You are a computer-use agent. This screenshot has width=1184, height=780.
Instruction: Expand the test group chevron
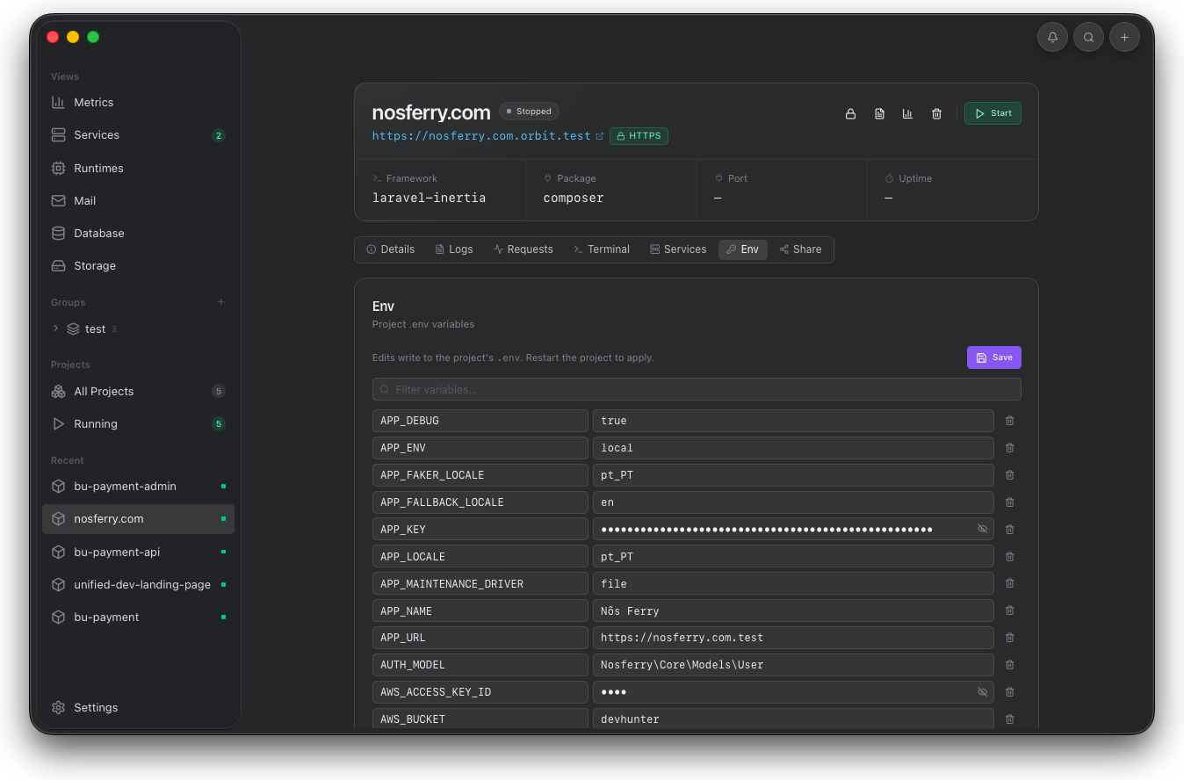click(56, 329)
